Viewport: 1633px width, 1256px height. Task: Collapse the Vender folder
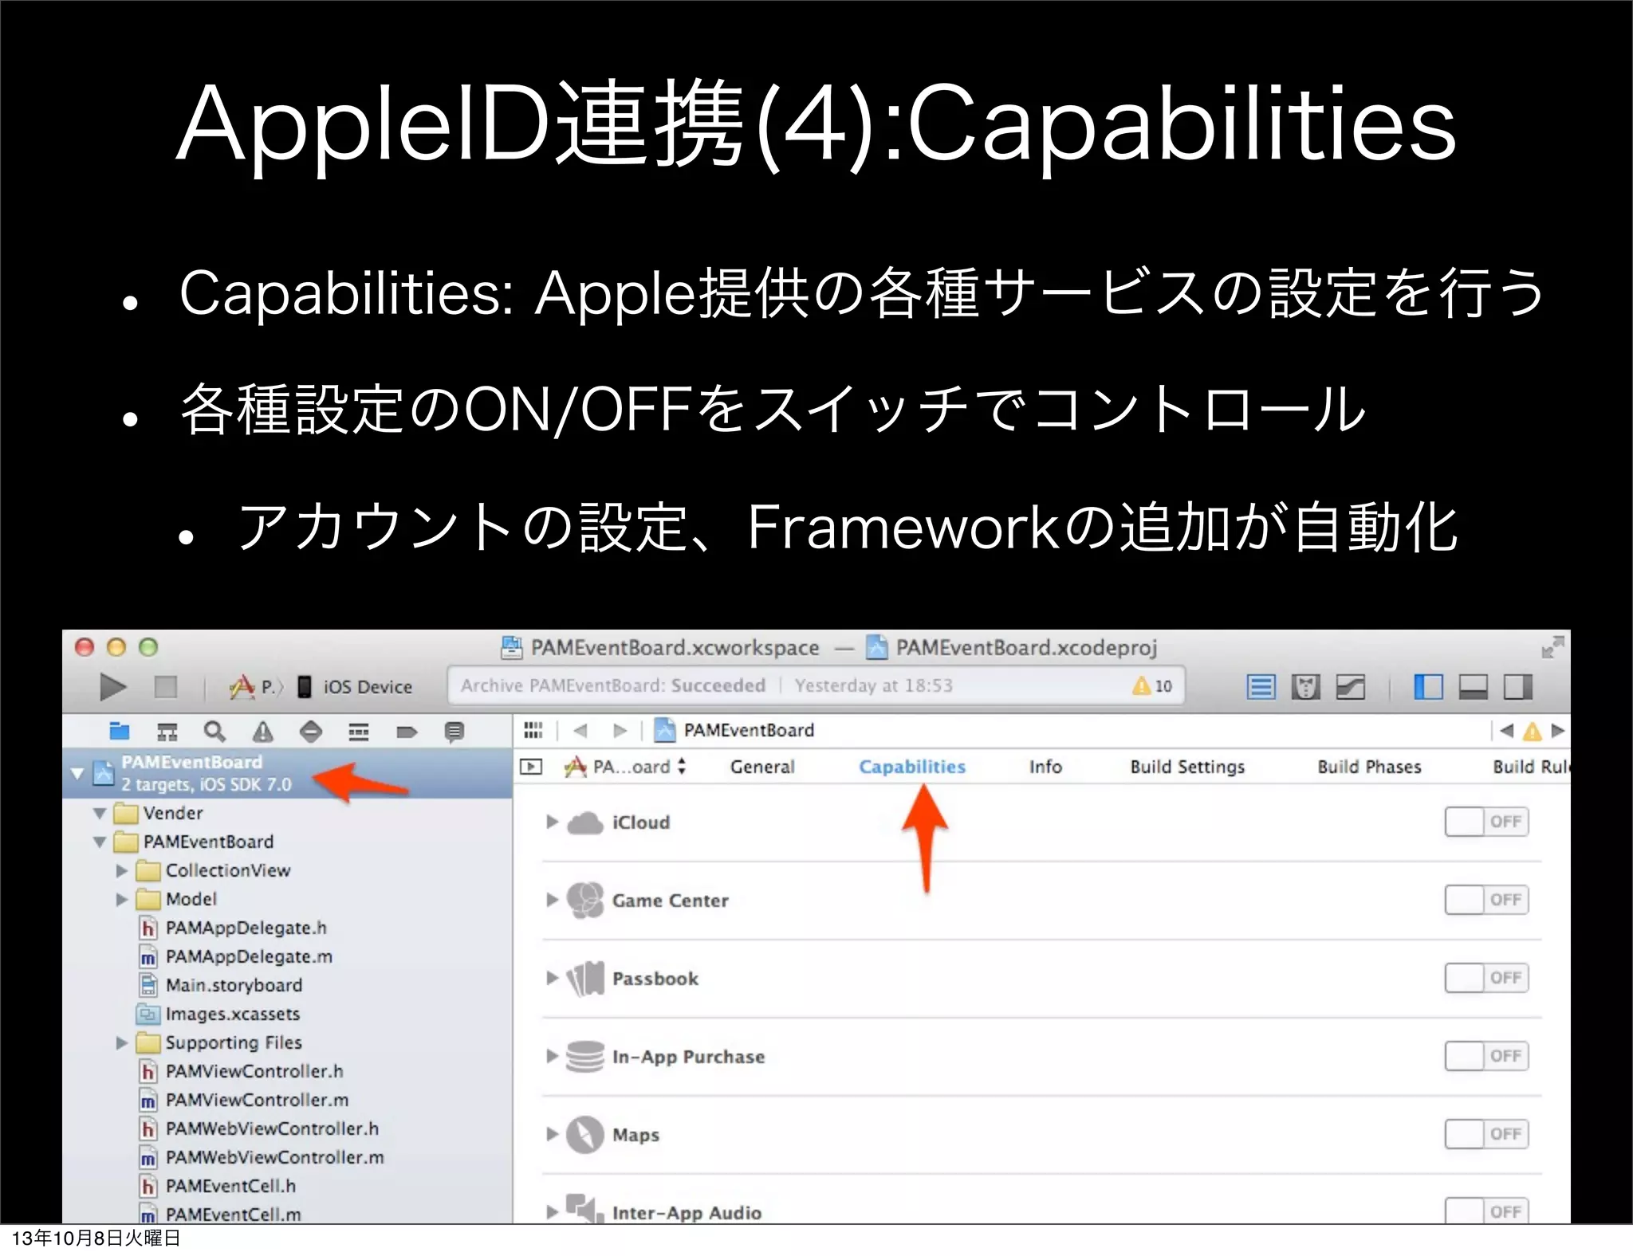pyautogui.click(x=100, y=813)
